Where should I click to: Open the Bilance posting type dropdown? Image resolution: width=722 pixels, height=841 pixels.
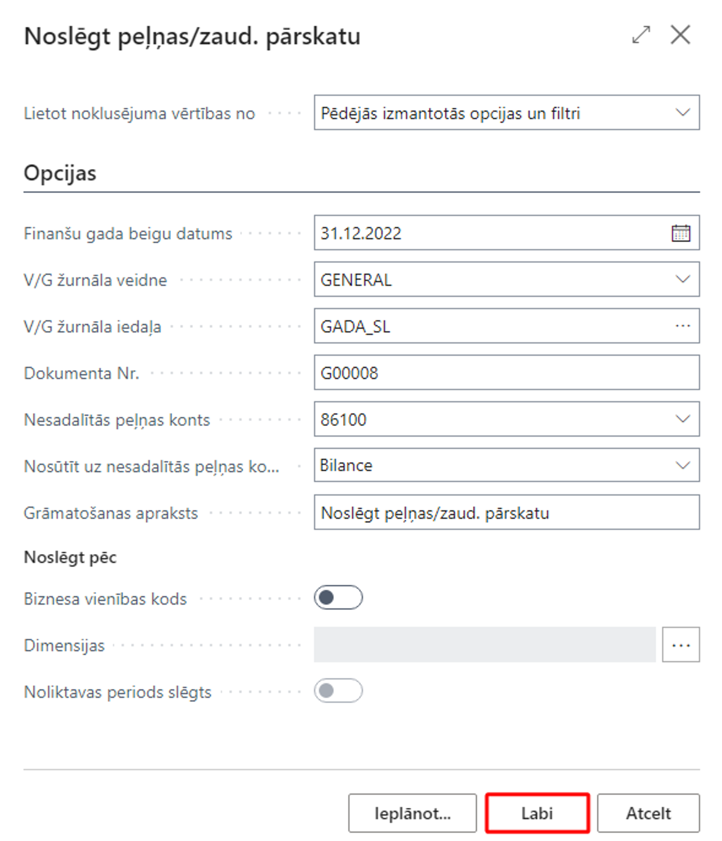click(683, 465)
